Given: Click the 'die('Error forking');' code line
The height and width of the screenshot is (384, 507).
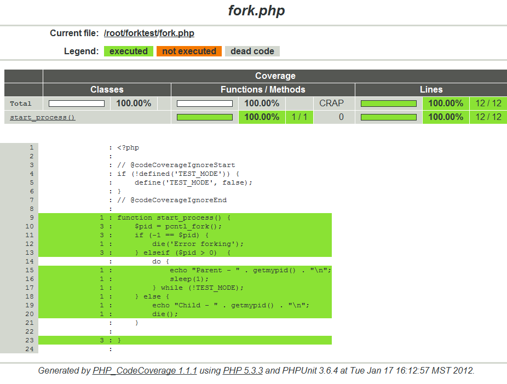Looking at the screenshot, I should click(x=198, y=244).
